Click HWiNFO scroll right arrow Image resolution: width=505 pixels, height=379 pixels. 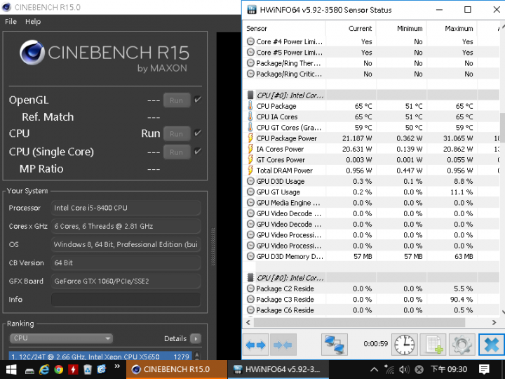(x=494, y=322)
